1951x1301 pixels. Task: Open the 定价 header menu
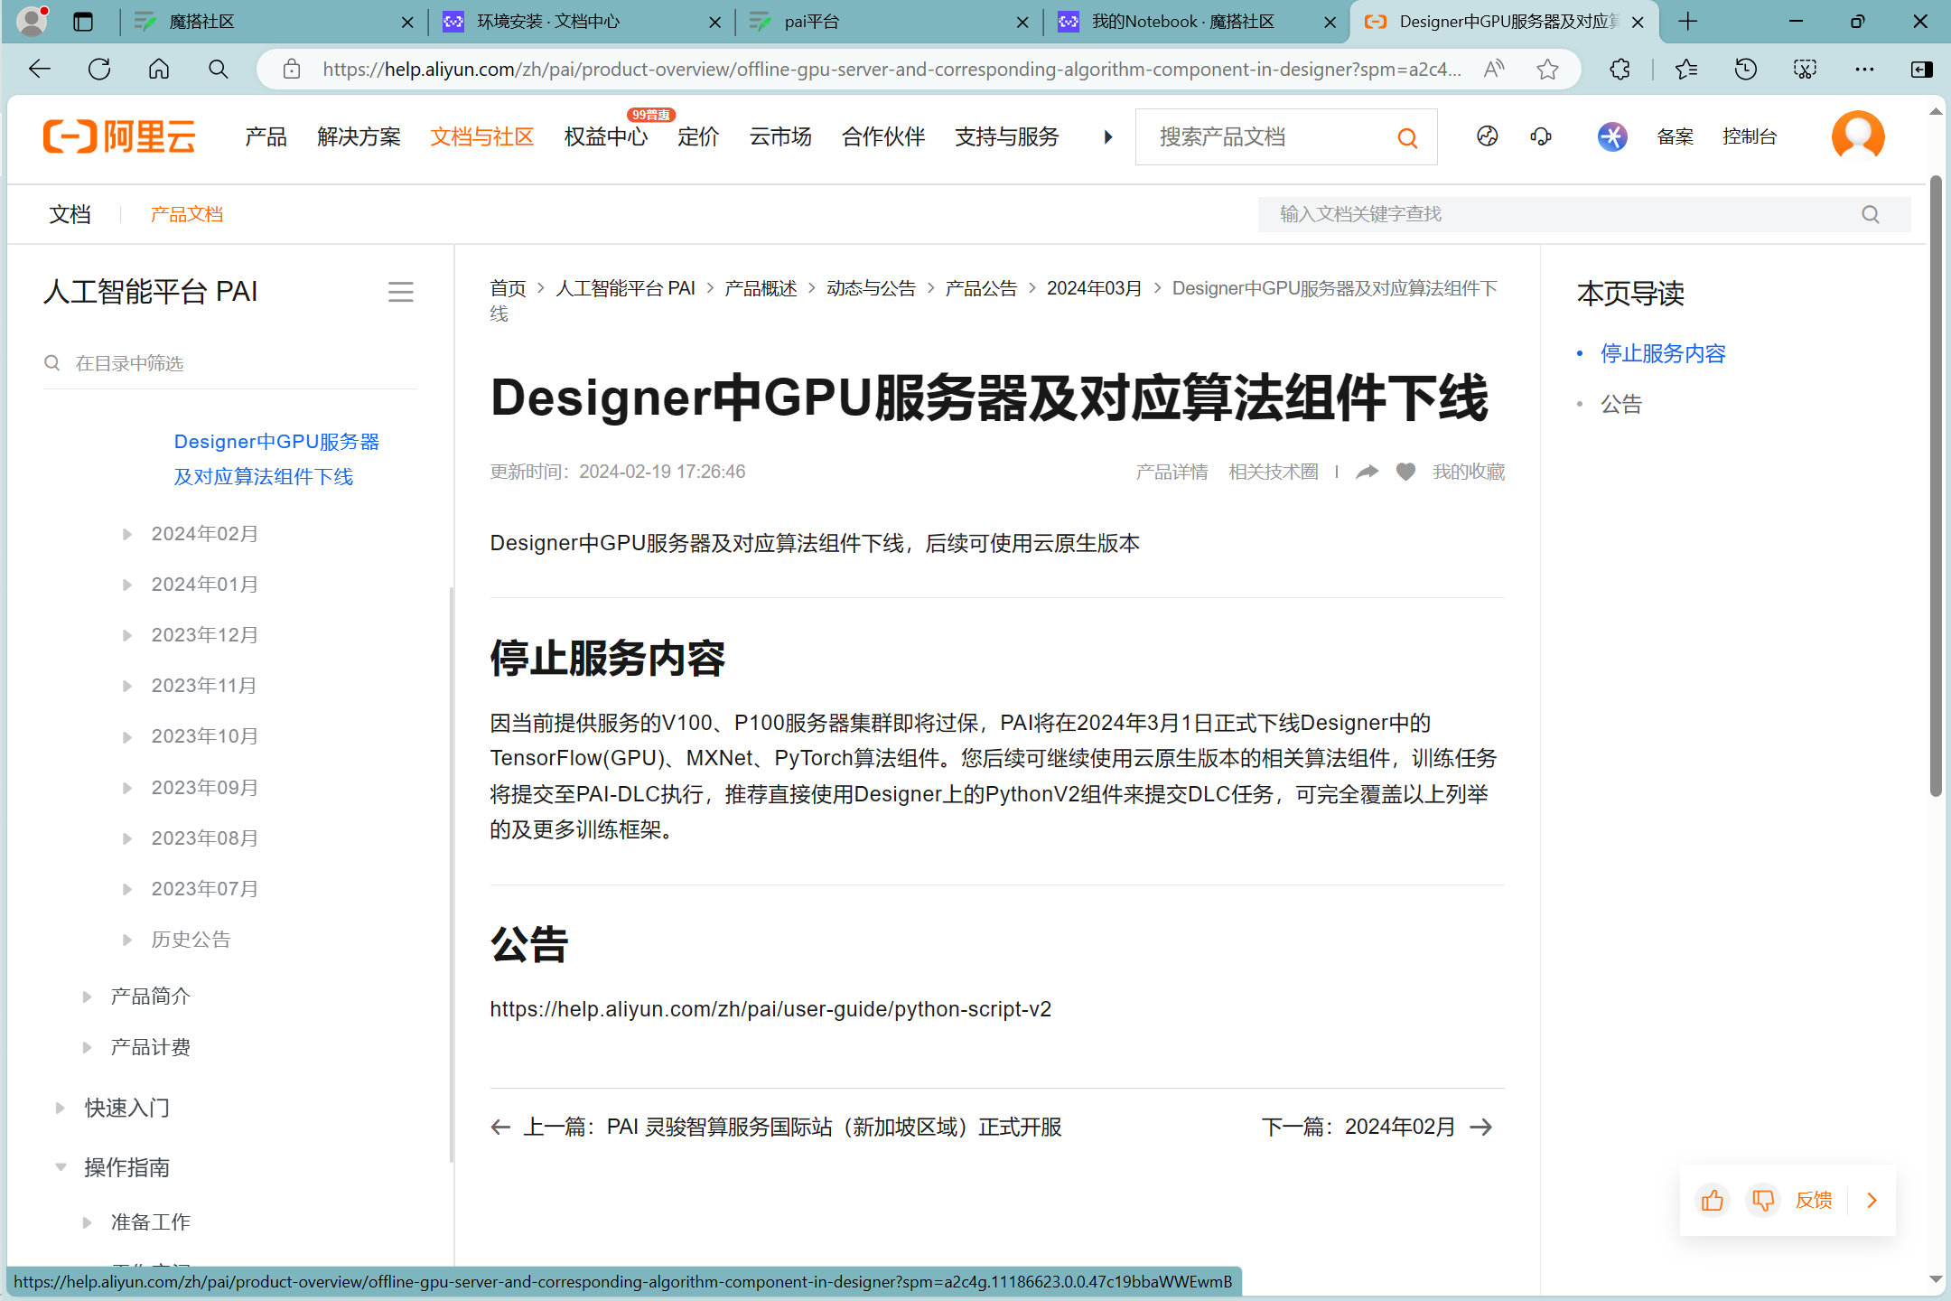(x=698, y=136)
